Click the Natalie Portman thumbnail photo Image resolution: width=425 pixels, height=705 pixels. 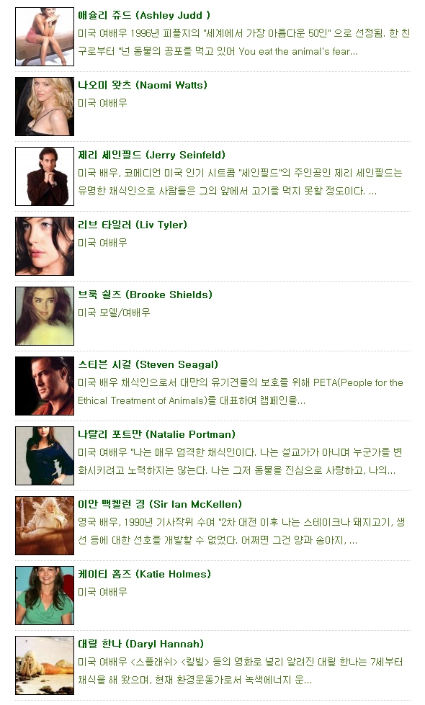pos(45,456)
